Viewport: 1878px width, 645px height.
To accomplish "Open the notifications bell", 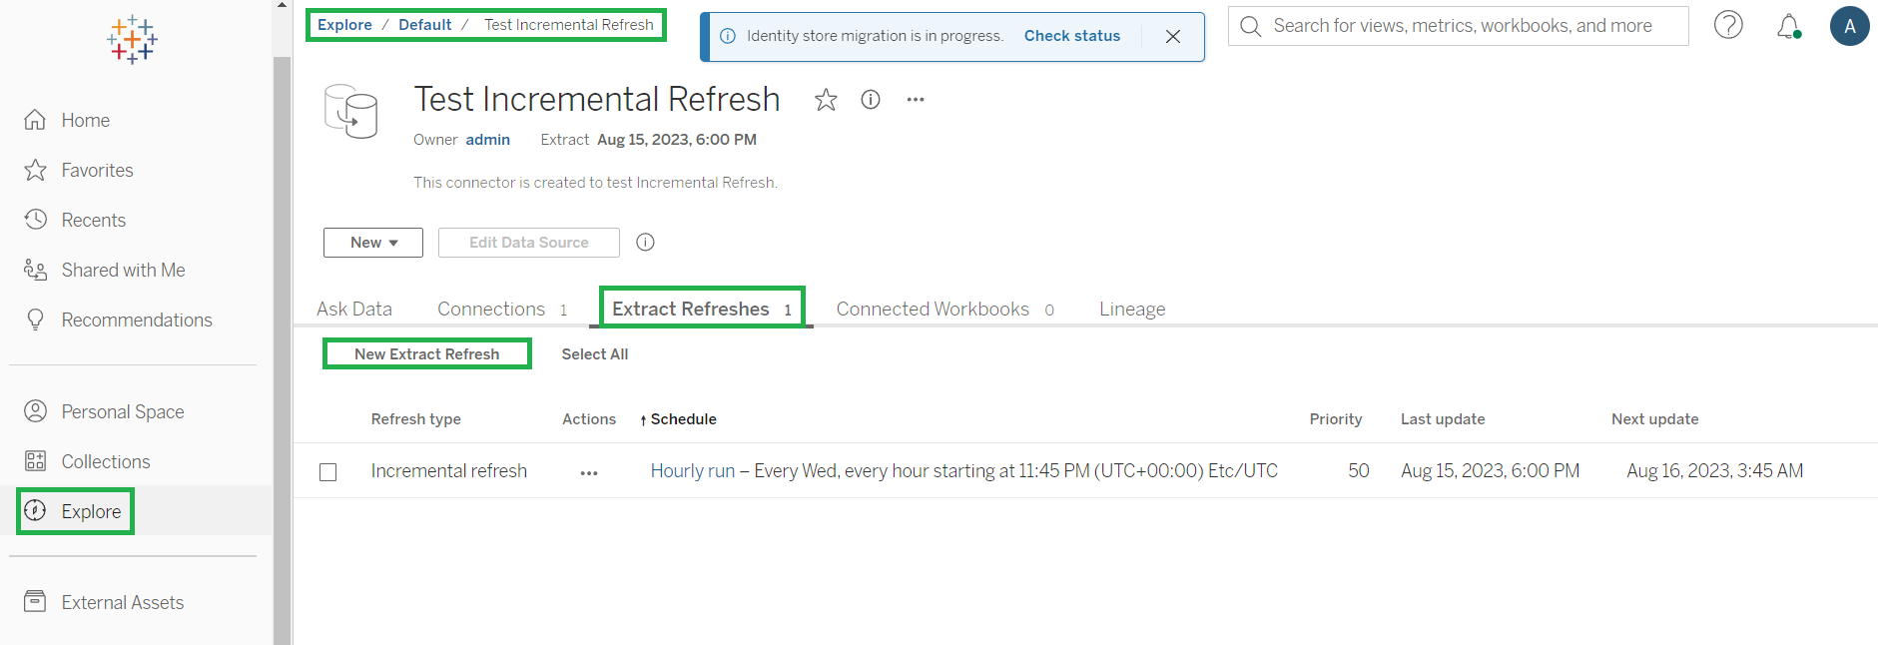I will pyautogui.click(x=1789, y=25).
